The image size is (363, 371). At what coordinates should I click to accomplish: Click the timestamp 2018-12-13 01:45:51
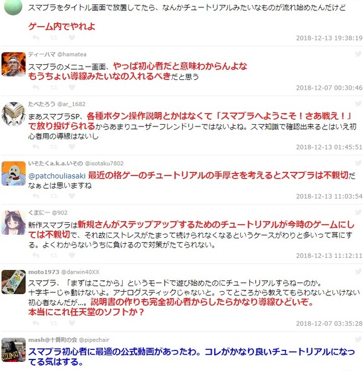(329, 147)
